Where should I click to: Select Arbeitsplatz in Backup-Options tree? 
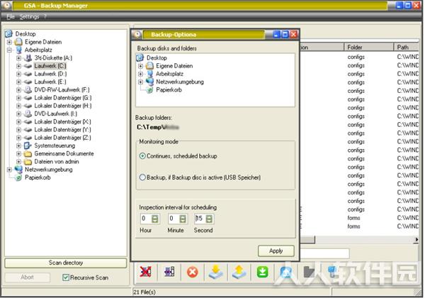(170, 74)
